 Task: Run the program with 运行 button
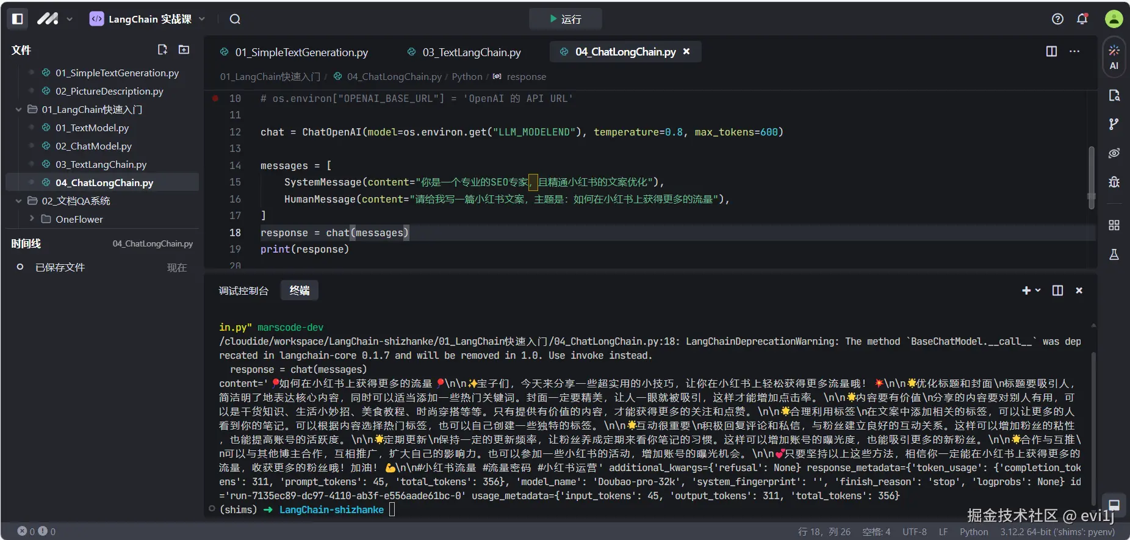565,19
